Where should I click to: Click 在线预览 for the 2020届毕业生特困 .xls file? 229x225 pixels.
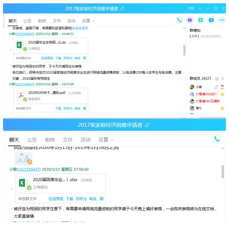[x=47, y=58]
